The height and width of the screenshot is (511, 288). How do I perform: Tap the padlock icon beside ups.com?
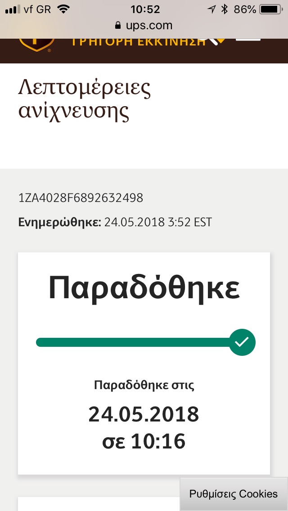tap(118, 25)
